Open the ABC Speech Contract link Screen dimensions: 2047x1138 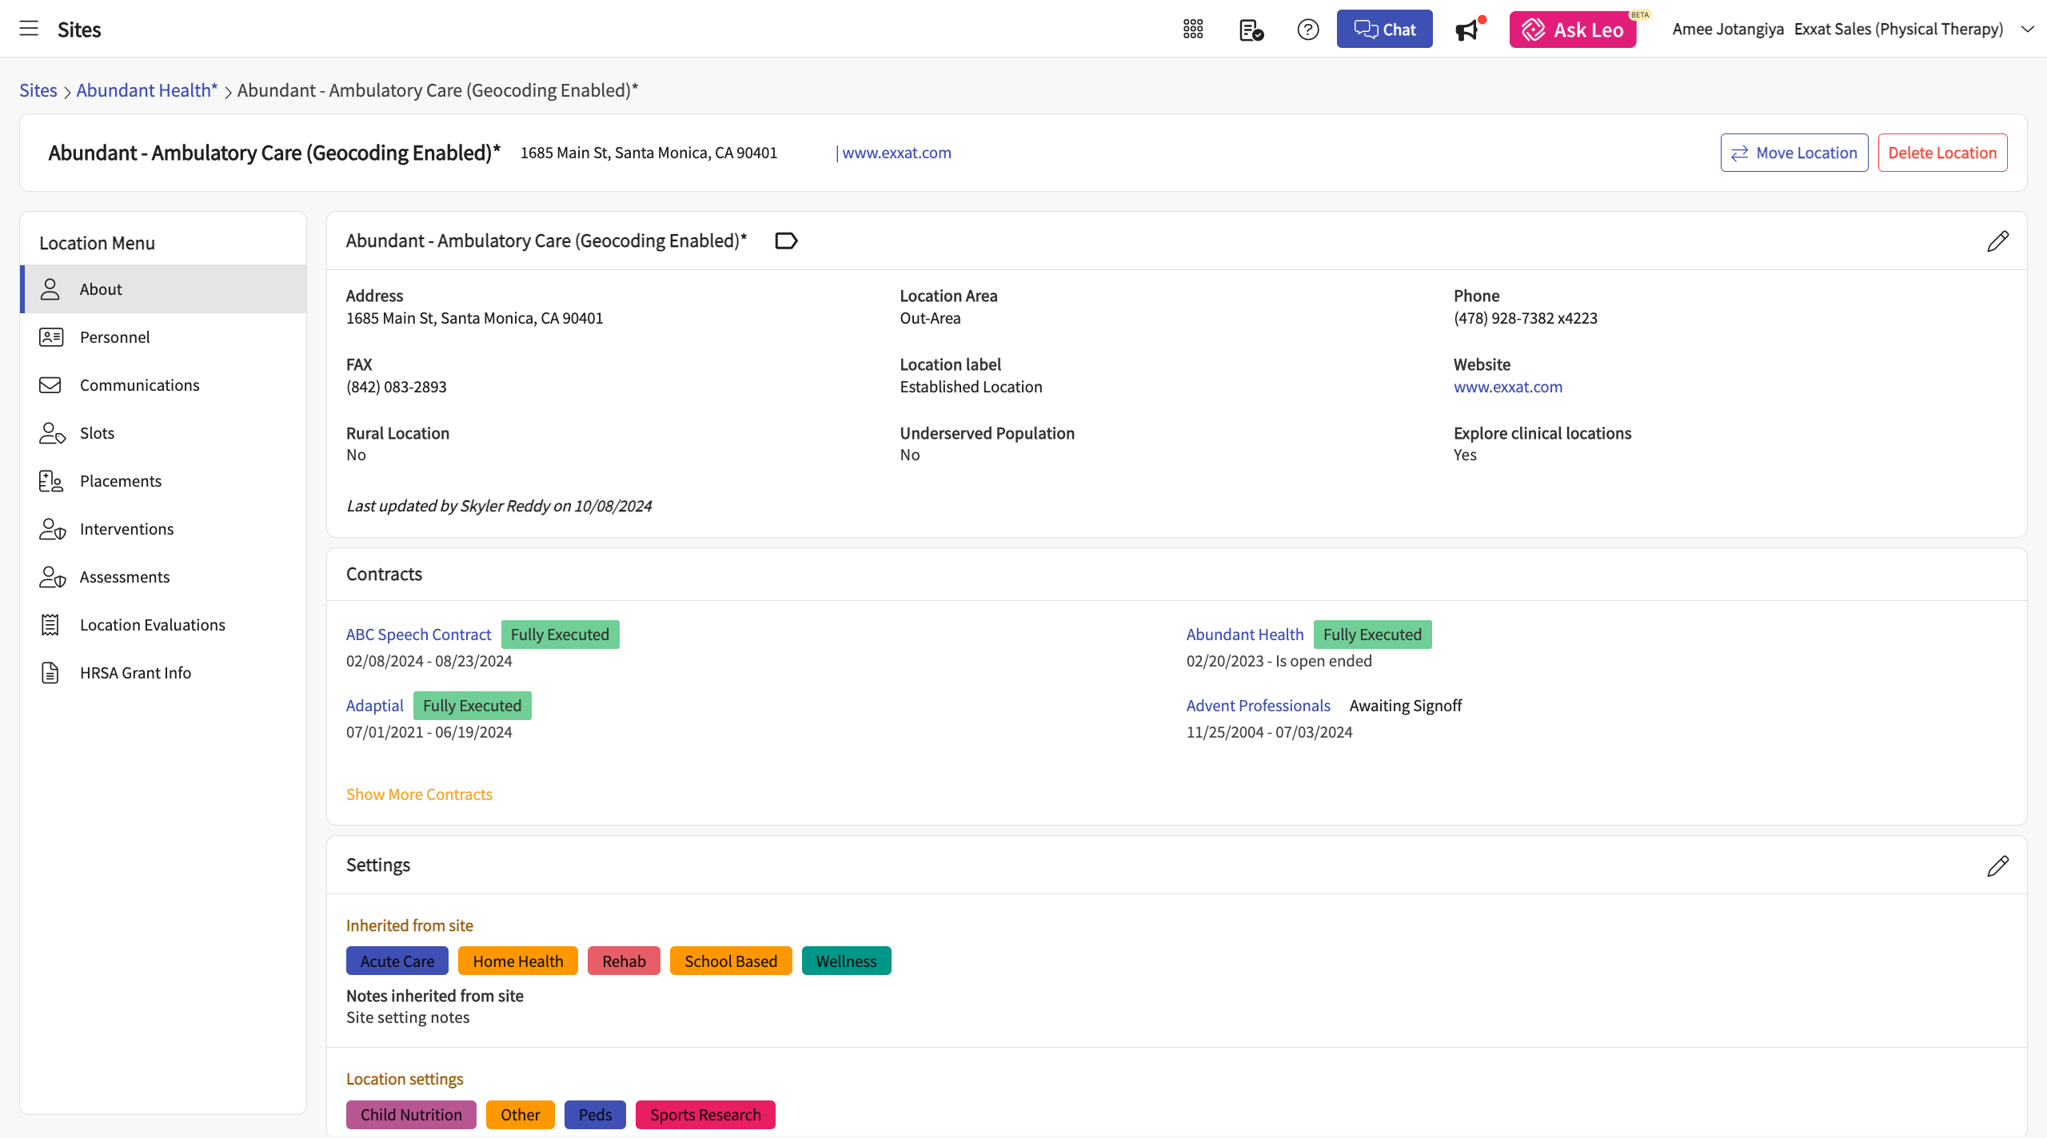(418, 635)
